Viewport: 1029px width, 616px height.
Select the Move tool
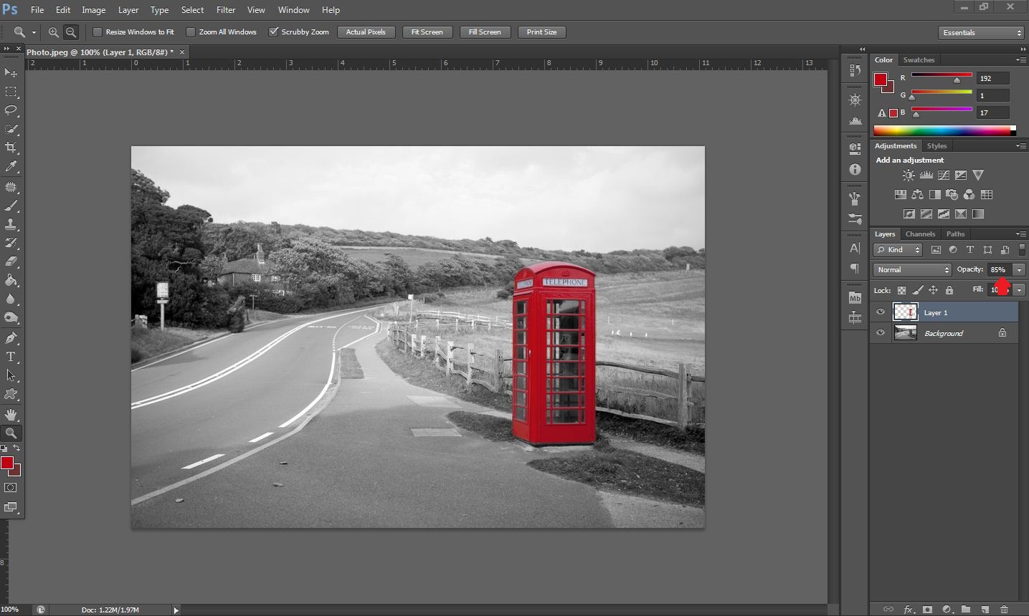[x=10, y=72]
